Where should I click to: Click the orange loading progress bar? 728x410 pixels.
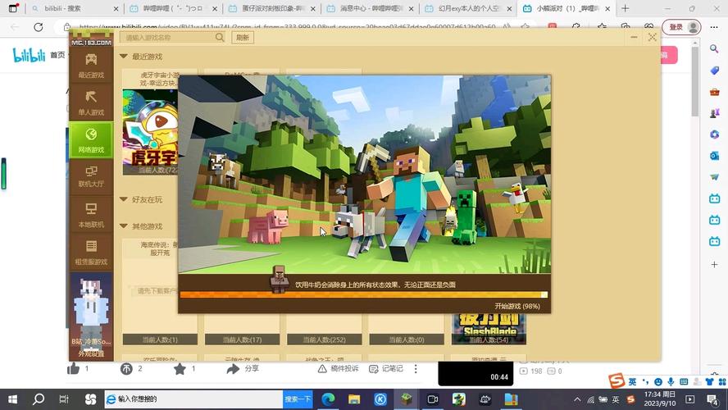pyautogui.click(x=363, y=295)
